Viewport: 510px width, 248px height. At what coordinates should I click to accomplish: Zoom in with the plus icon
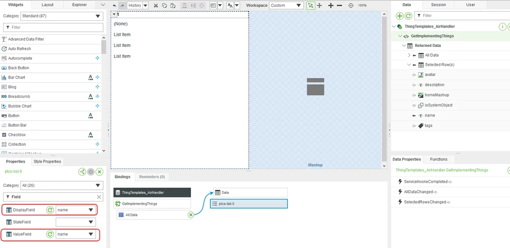coord(331,6)
